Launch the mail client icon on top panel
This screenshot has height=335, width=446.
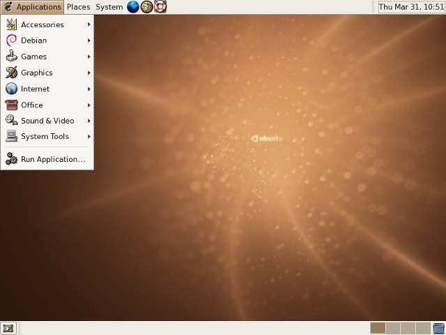(147, 7)
